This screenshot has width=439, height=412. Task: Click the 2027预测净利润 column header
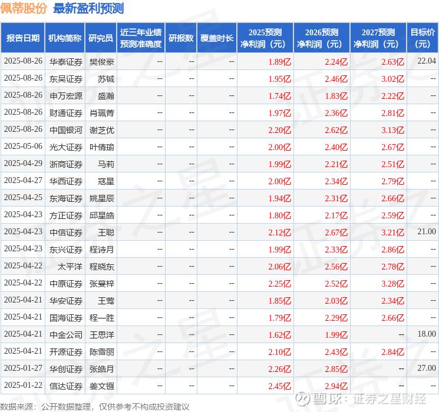pyautogui.click(x=378, y=38)
